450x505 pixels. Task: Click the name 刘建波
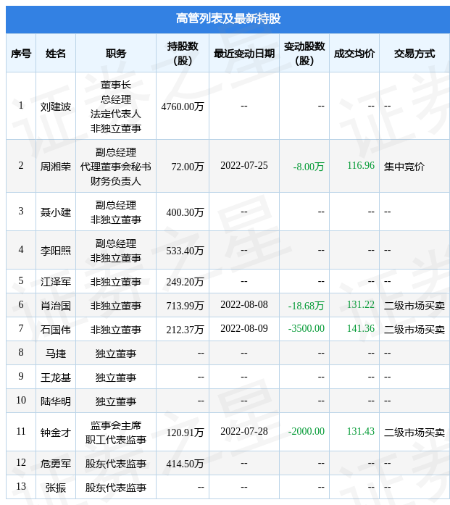click(x=56, y=107)
